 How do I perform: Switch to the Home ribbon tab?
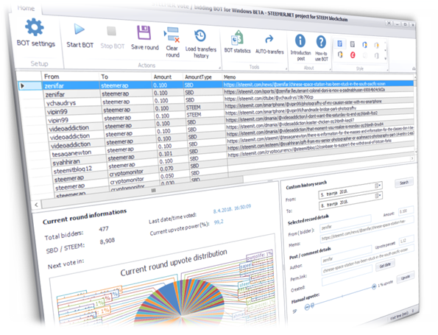26,8
